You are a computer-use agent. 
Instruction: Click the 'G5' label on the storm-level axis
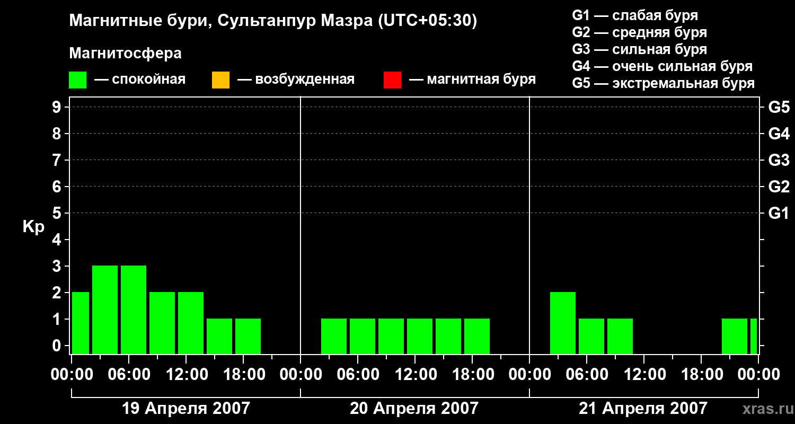pos(779,108)
